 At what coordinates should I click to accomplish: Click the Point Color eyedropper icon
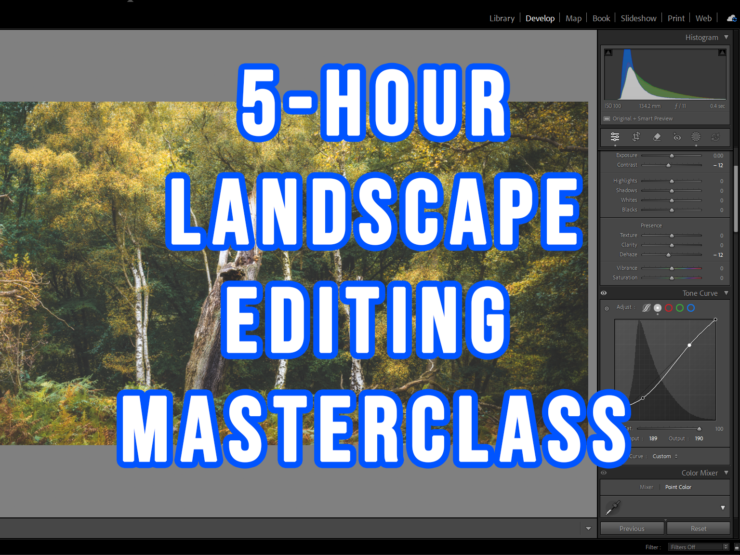coord(613,507)
